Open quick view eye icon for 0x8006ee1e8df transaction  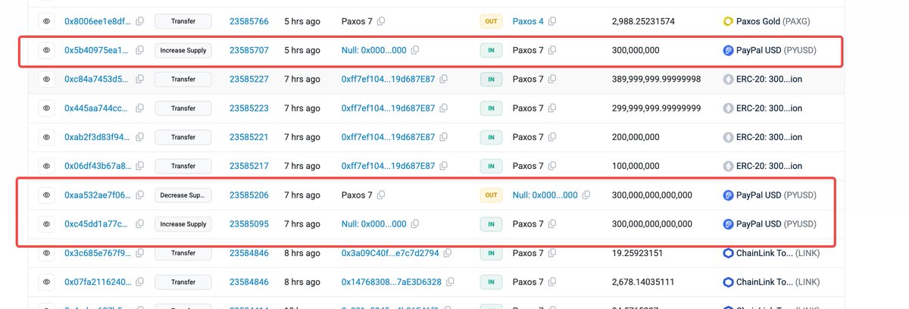point(46,21)
